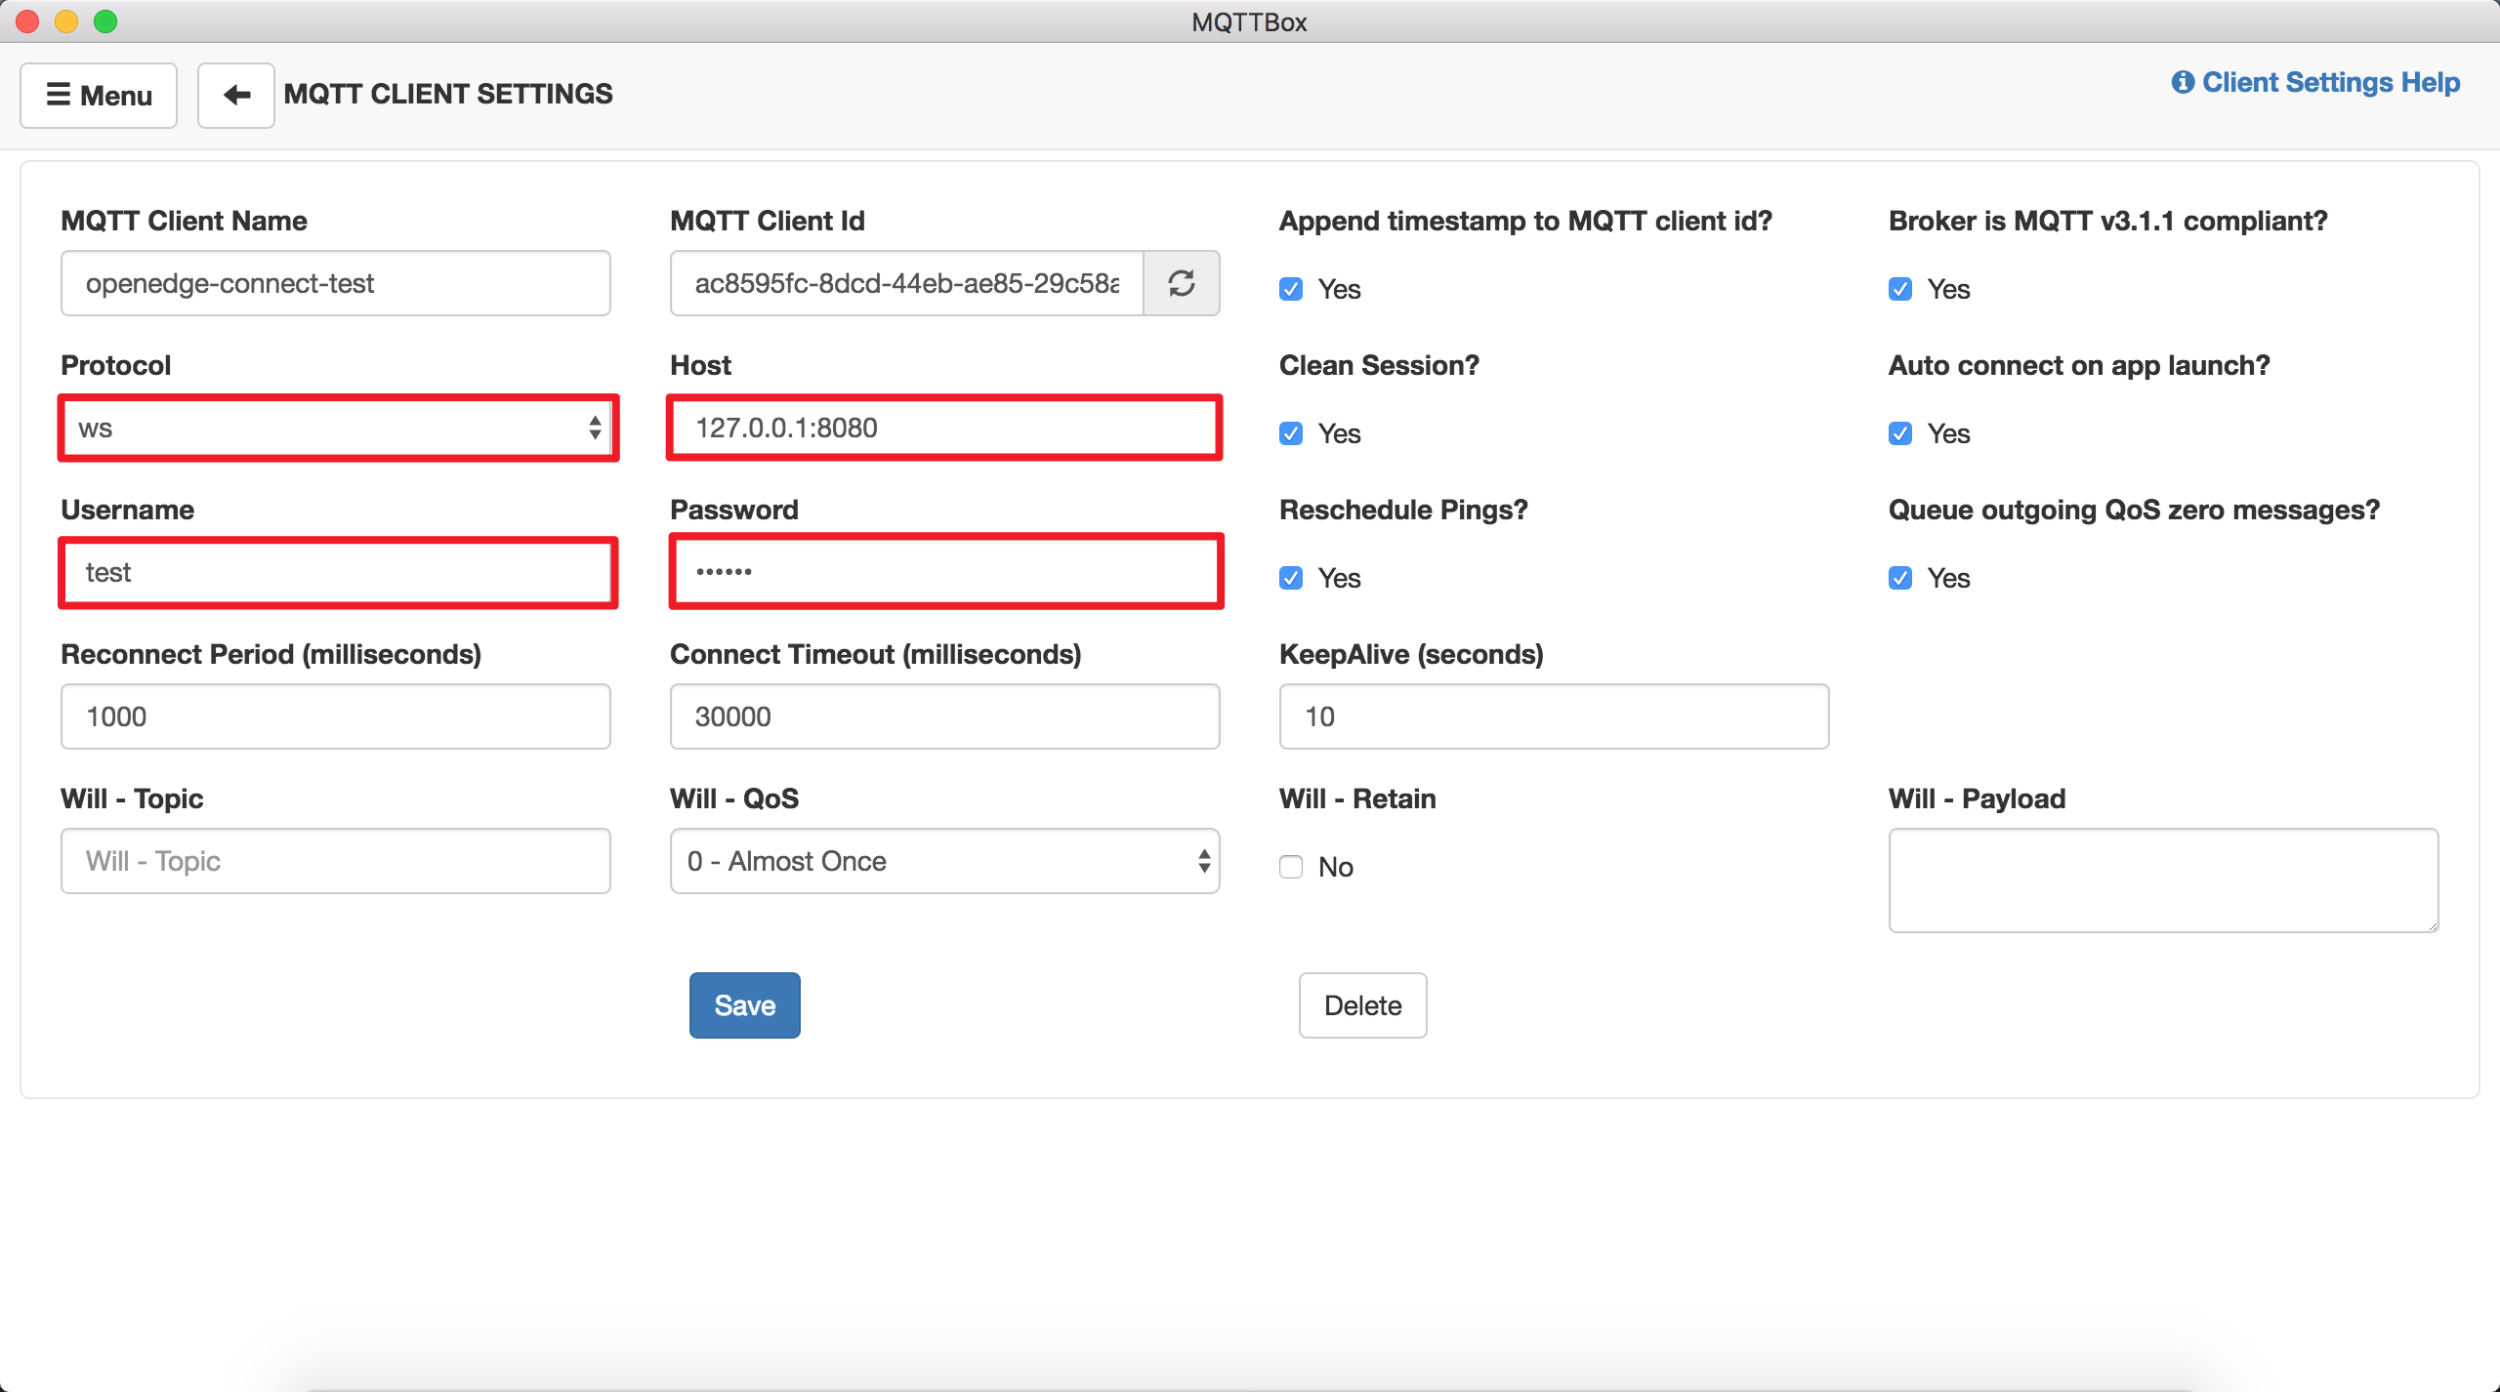
Task: Click the Save button to apply settings
Action: point(744,1004)
